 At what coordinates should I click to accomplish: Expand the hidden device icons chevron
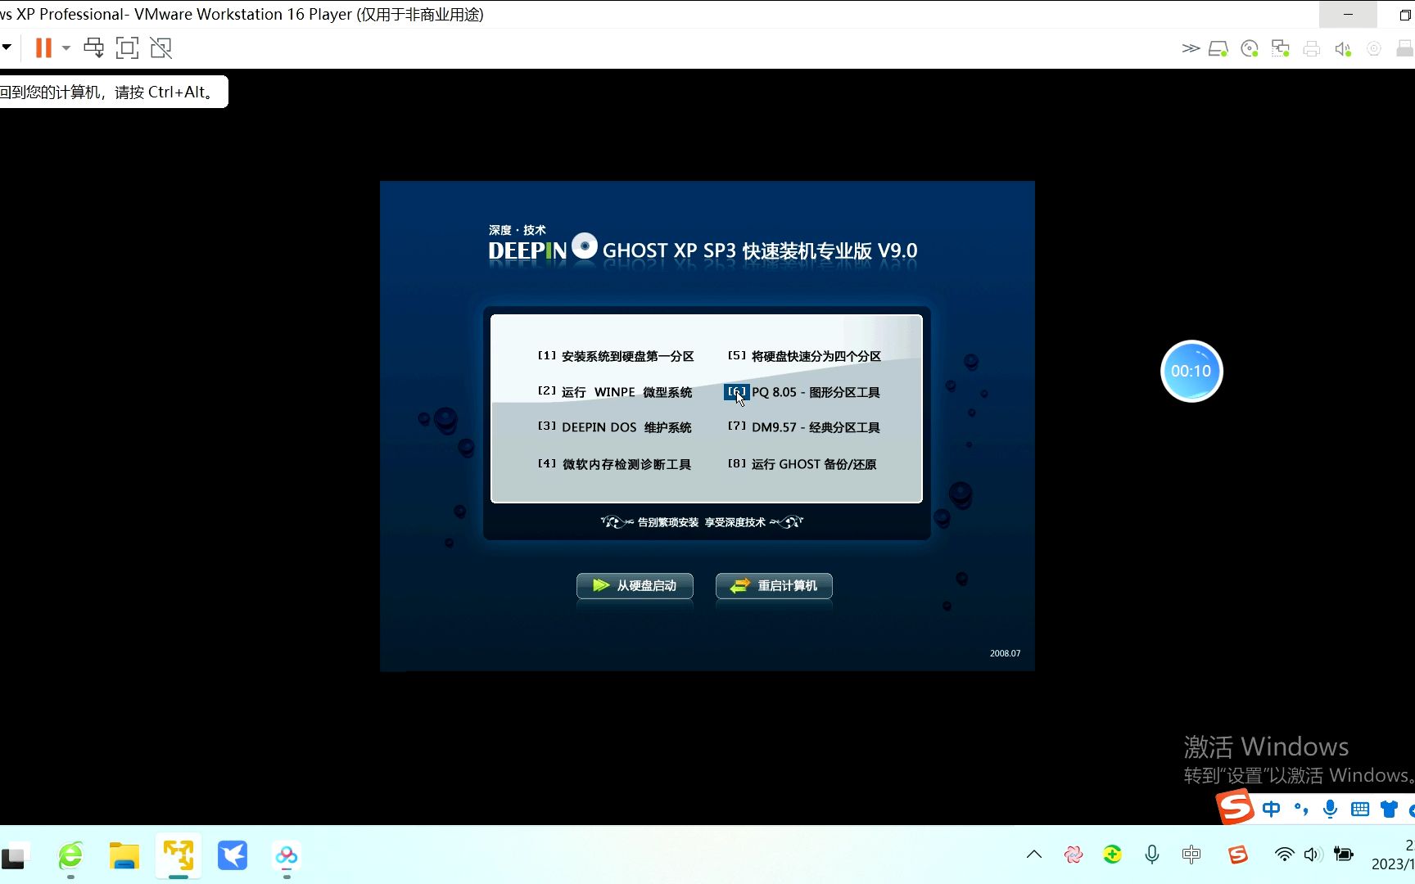click(1191, 49)
